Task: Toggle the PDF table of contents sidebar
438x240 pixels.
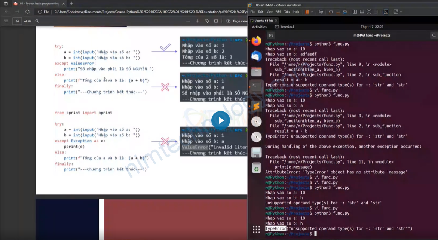Action: pos(6,21)
